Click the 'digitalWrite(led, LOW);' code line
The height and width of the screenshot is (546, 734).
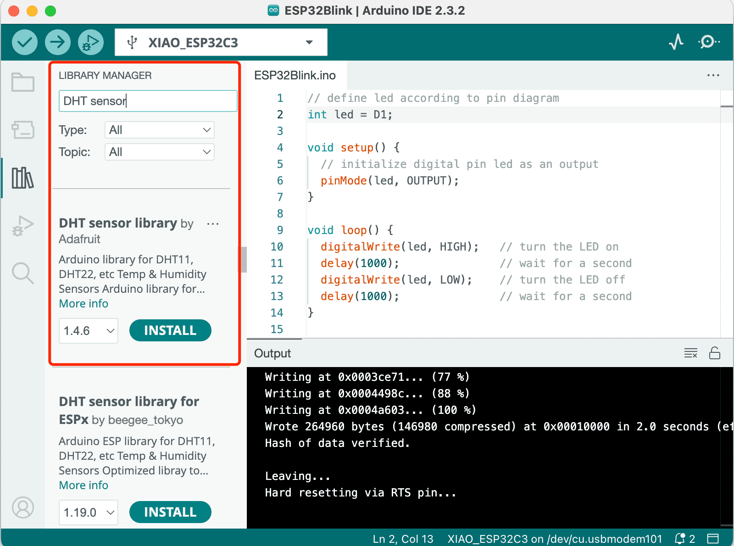pyautogui.click(x=396, y=280)
